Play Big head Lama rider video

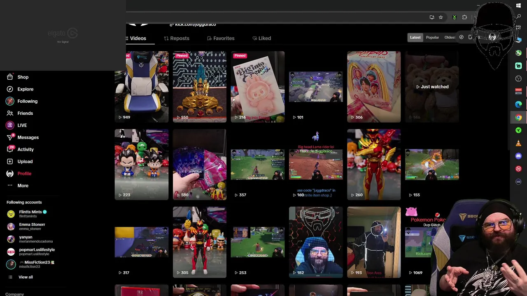click(x=316, y=164)
